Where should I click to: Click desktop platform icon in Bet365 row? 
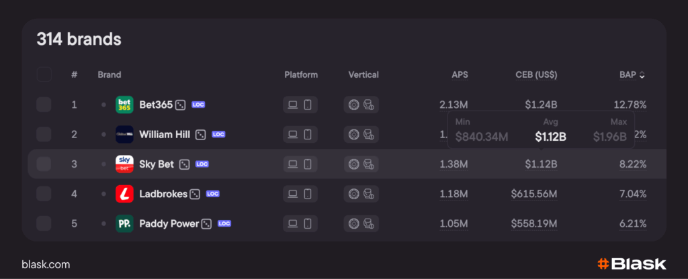pyautogui.click(x=292, y=105)
